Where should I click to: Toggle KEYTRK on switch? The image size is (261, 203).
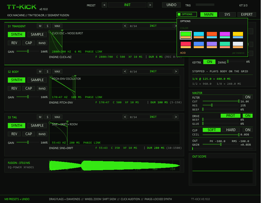tap(209, 62)
